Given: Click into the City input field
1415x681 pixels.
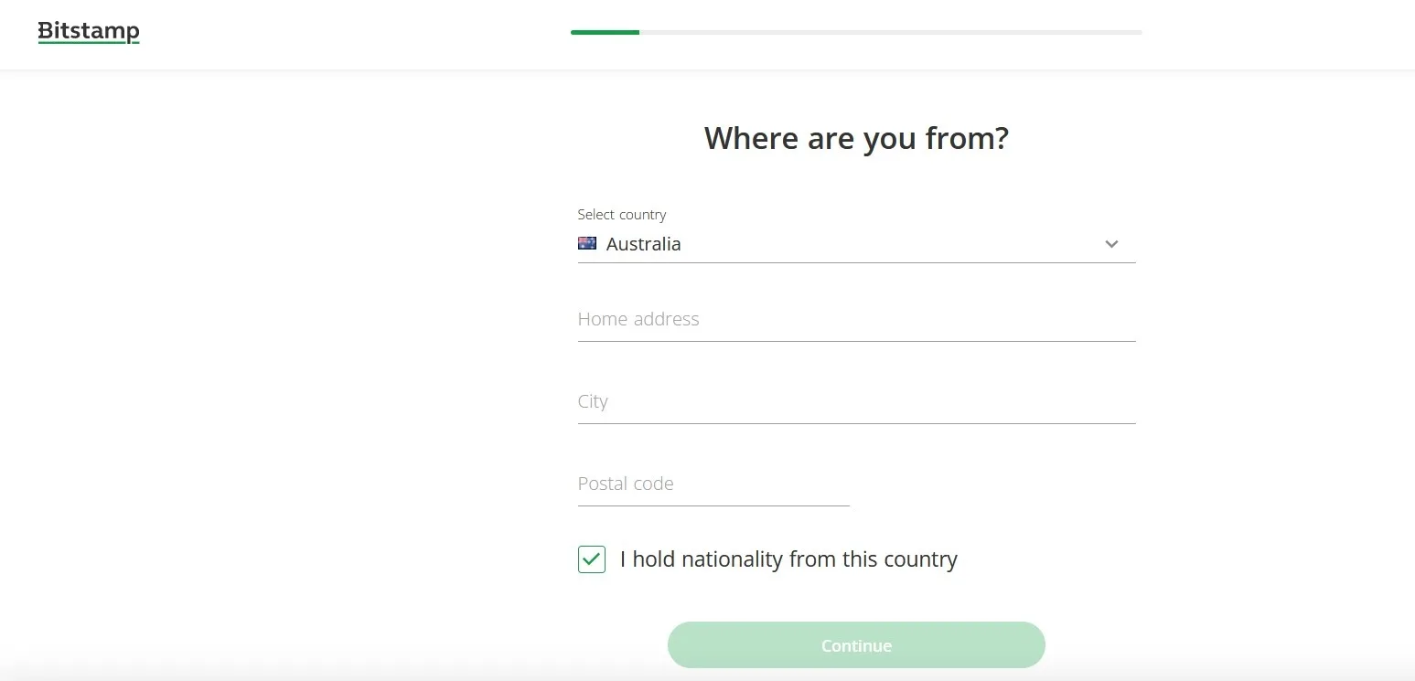Looking at the screenshot, I should click(x=856, y=402).
